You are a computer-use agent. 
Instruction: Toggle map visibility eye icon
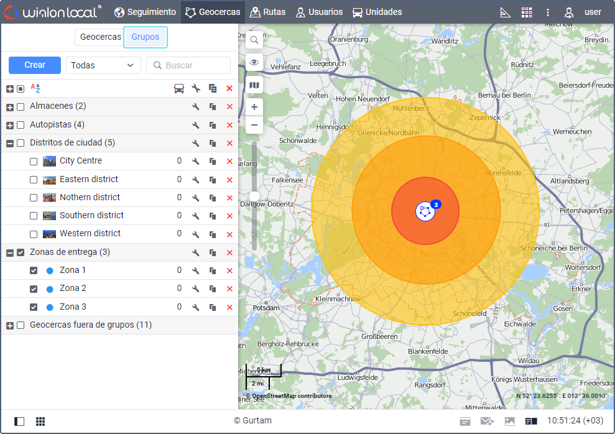(x=254, y=62)
